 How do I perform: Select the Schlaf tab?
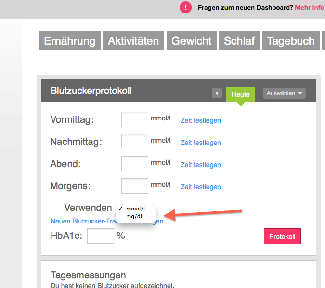(x=239, y=41)
